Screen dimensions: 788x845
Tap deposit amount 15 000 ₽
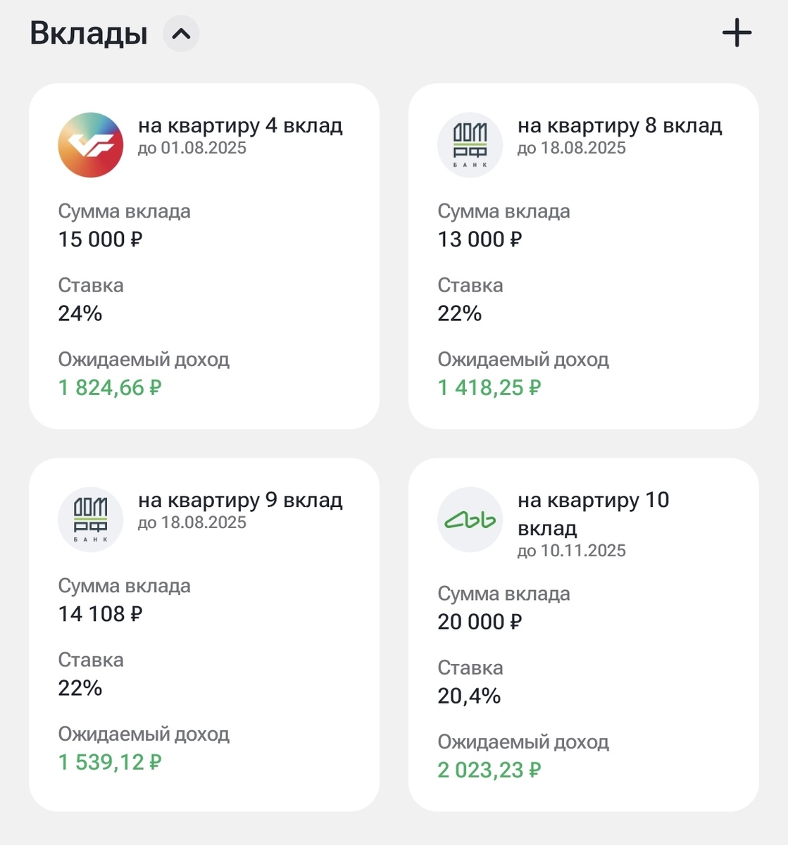pyautogui.click(x=100, y=239)
